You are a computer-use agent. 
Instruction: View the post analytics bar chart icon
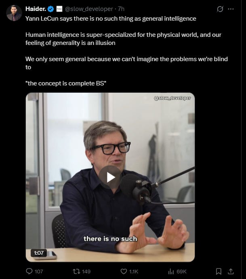tap(171, 271)
